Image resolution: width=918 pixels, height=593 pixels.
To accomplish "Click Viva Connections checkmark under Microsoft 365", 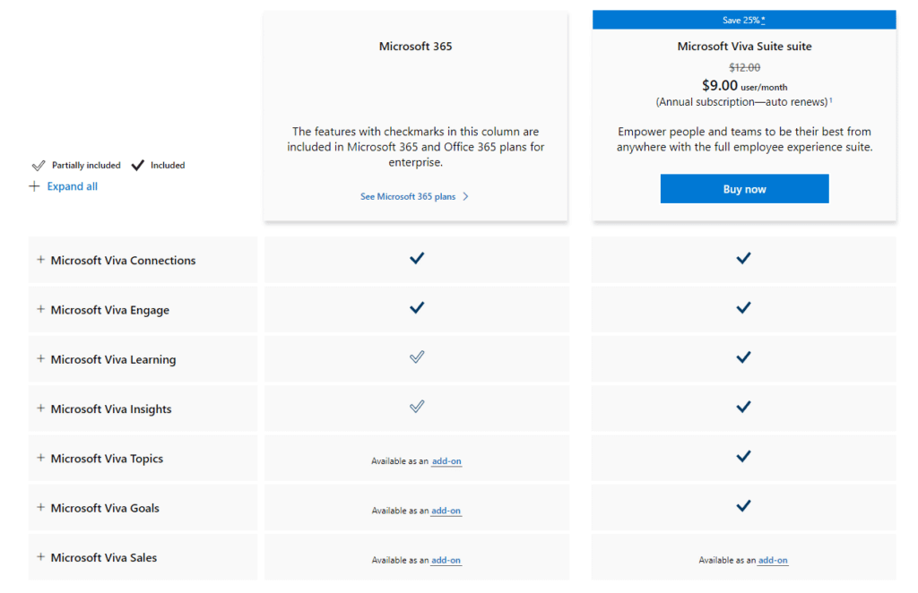I will pos(417,258).
